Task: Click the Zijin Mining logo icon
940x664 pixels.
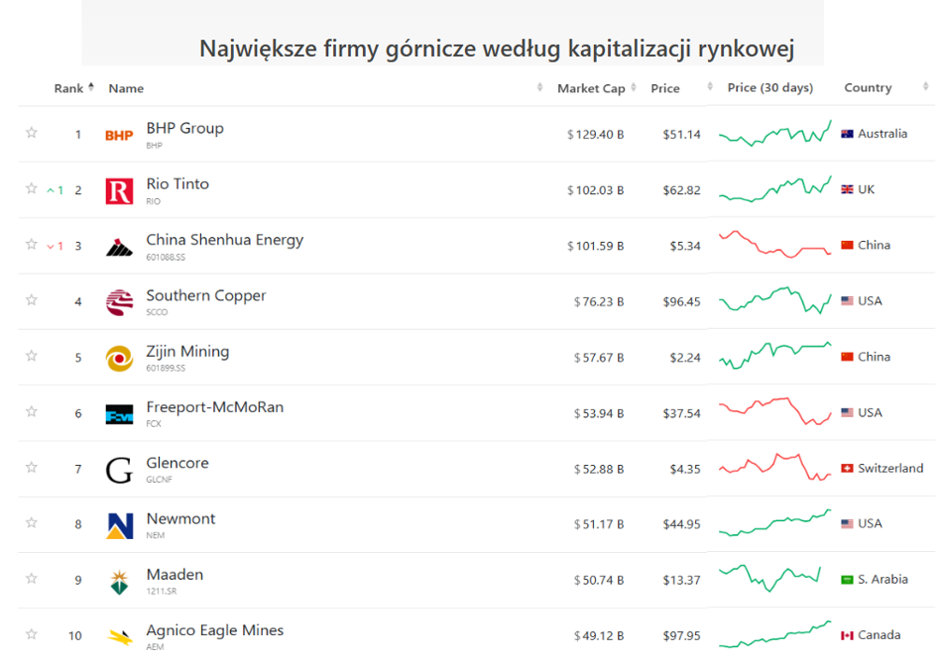Action: (x=119, y=359)
